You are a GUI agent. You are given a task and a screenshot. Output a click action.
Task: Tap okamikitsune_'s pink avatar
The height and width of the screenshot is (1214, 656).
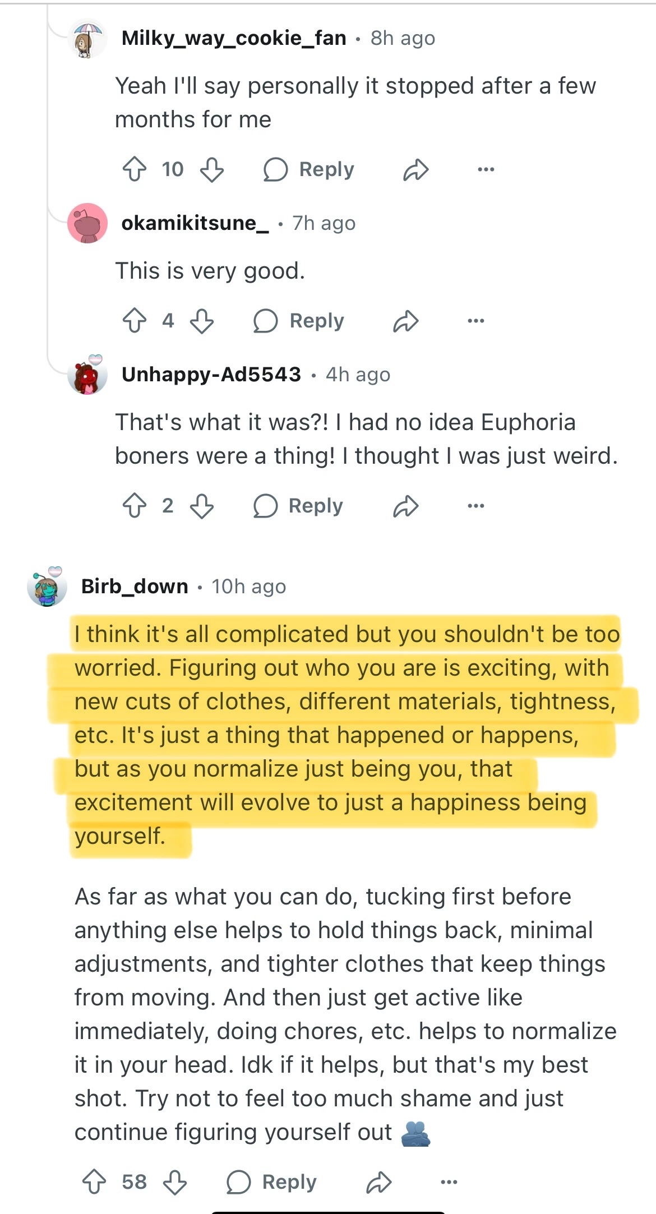pos(87,223)
